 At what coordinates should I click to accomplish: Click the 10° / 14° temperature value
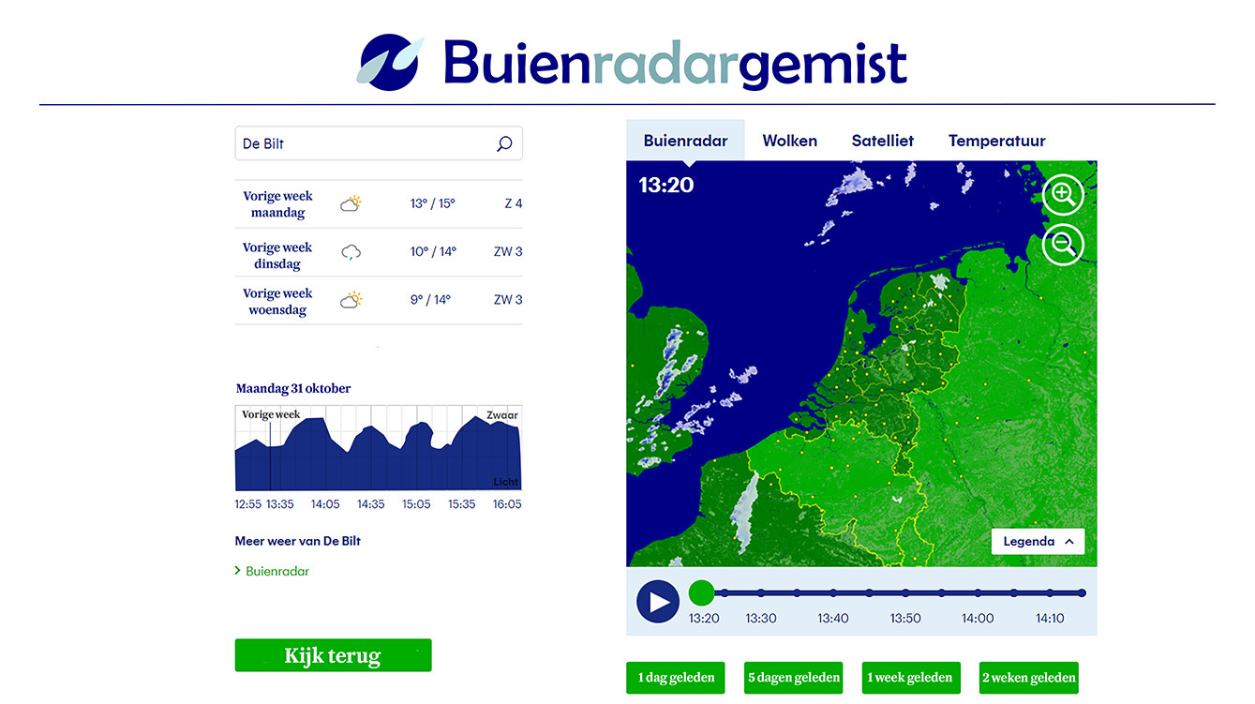pyautogui.click(x=433, y=251)
